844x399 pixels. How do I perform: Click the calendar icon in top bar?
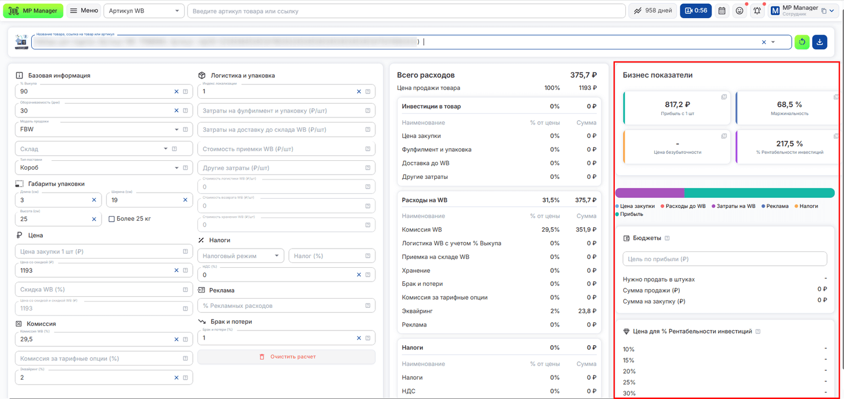point(722,10)
